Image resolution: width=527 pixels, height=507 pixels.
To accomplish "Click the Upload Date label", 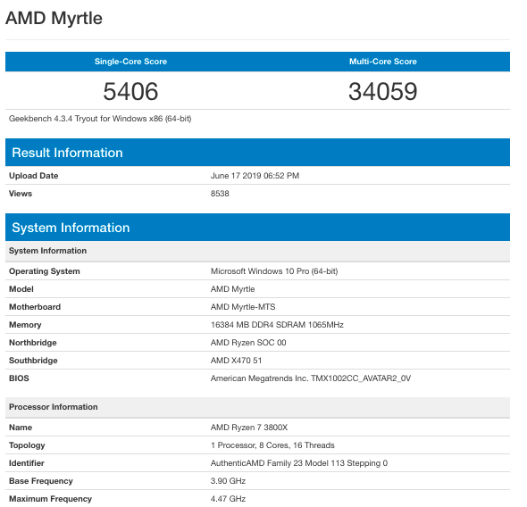I will click(34, 176).
